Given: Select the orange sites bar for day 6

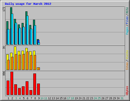Looking at the screenshot, I should point(27,61).
